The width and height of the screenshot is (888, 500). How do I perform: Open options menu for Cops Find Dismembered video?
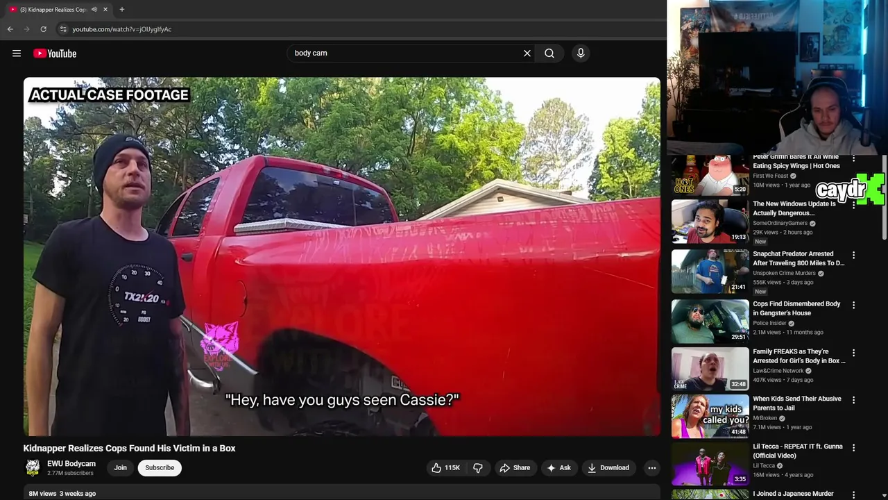[854, 305]
